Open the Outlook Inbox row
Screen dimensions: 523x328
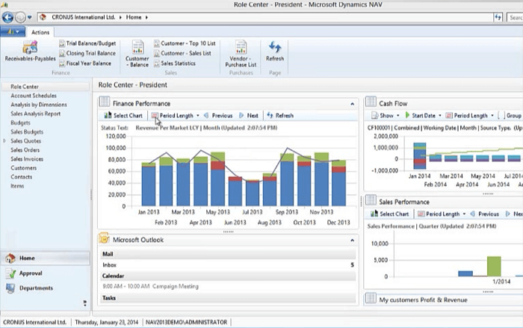[228, 265]
